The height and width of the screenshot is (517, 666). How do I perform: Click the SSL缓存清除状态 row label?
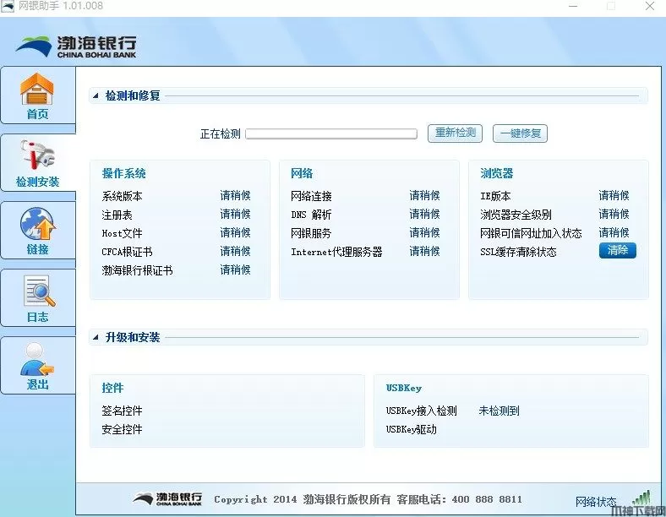(518, 252)
